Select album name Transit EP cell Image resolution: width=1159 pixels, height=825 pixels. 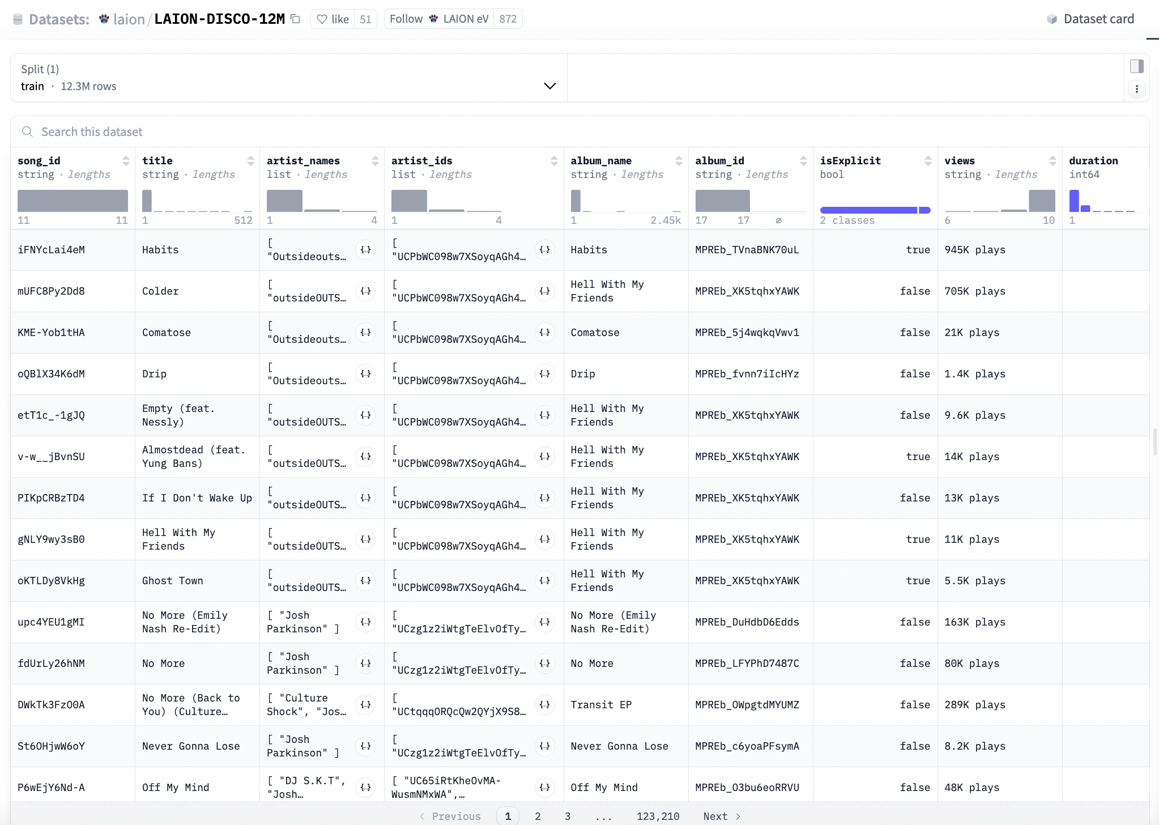626,705
